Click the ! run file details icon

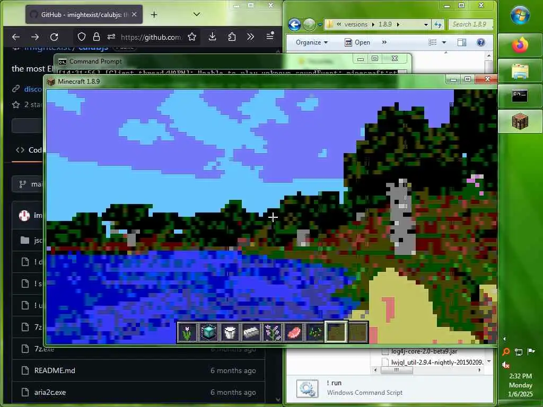pyautogui.click(x=307, y=389)
